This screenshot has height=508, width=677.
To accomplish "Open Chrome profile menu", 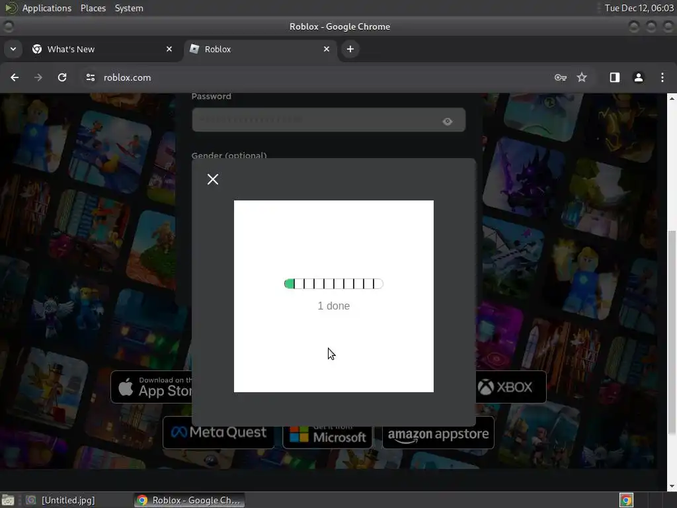I will tap(638, 77).
